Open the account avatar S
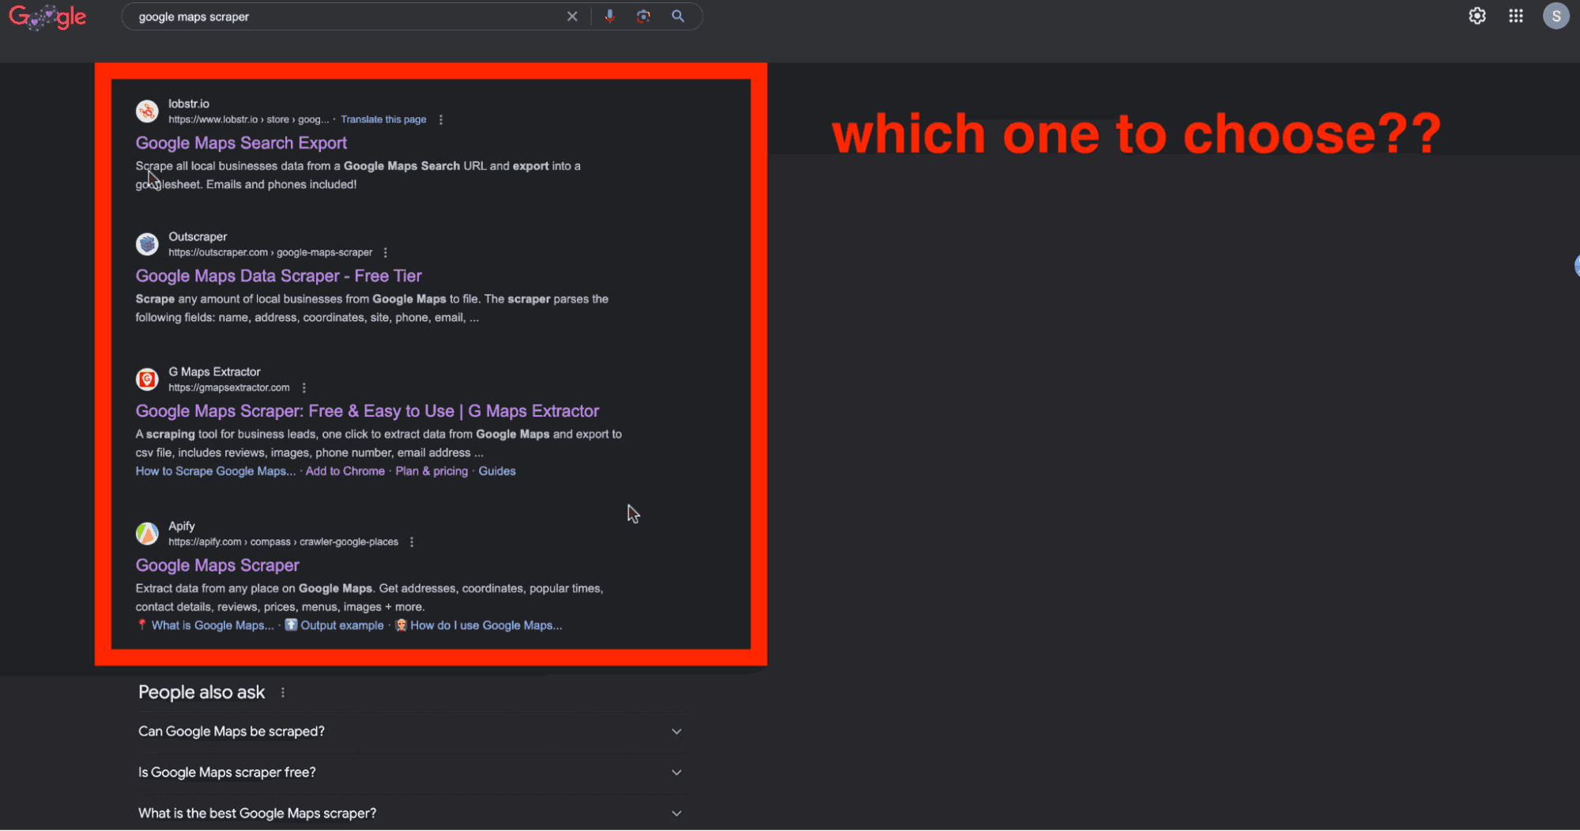This screenshot has height=831, width=1580. (x=1556, y=16)
